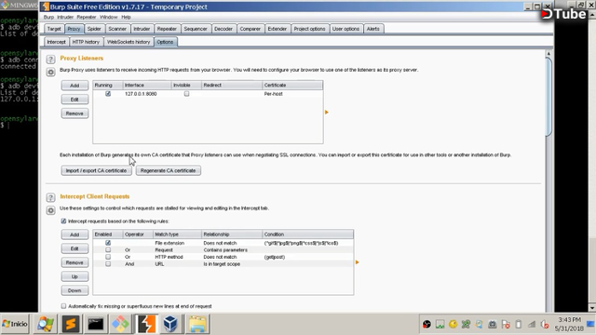Open the magnifier app in taskbar

pos(46,324)
